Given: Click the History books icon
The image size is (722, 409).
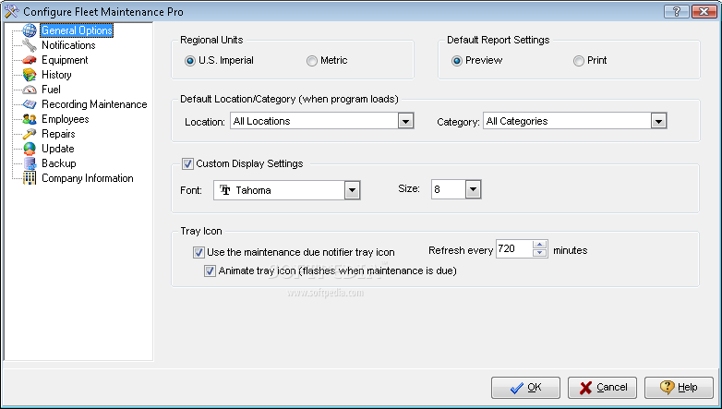Looking at the screenshot, I should point(30,75).
